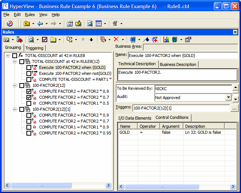Screen dimensions: 241x193
Task: Collapse the TOTAL-DISCOUNT at 42 in RULE8(12) node
Action: [x=15, y=61]
